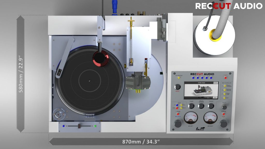Push the START button
This screenshot has height=149, width=265.
point(191,106)
